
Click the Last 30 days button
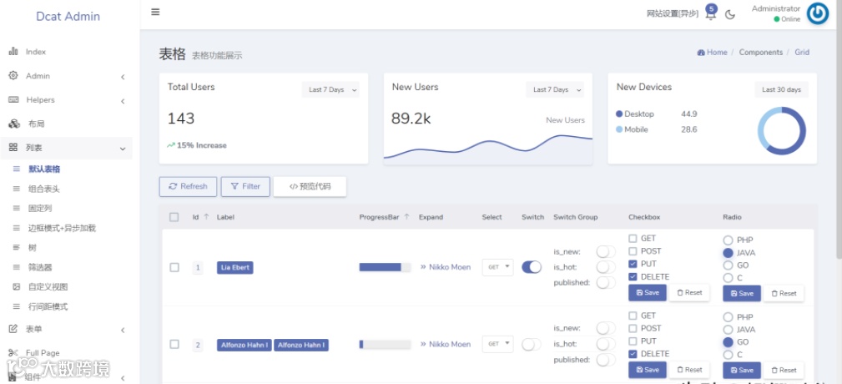click(781, 89)
